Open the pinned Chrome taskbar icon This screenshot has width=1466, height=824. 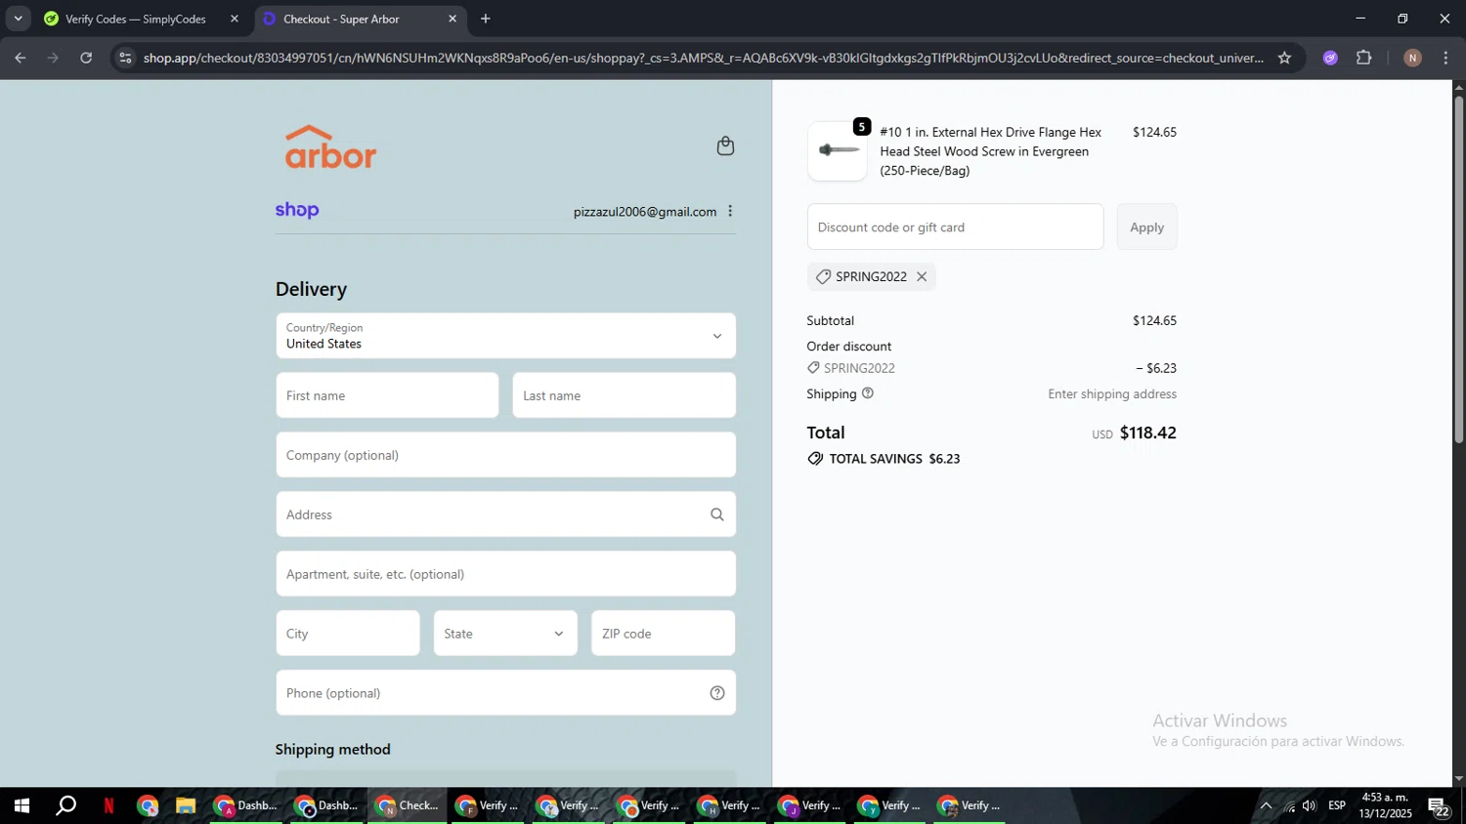(x=148, y=805)
